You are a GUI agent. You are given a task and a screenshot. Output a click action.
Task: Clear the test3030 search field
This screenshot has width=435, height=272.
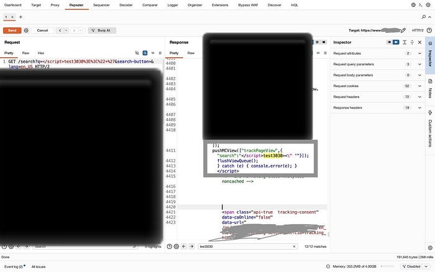pos(294,247)
